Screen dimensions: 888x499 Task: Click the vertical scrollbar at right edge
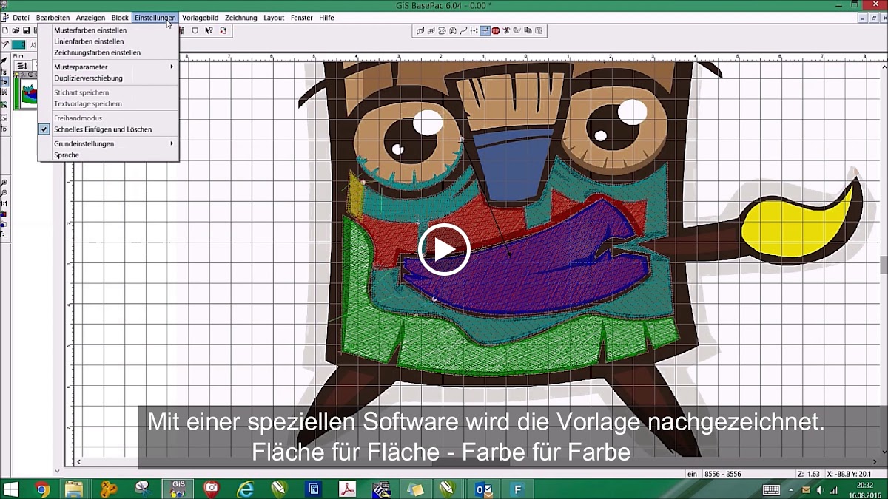(x=884, y=265)
